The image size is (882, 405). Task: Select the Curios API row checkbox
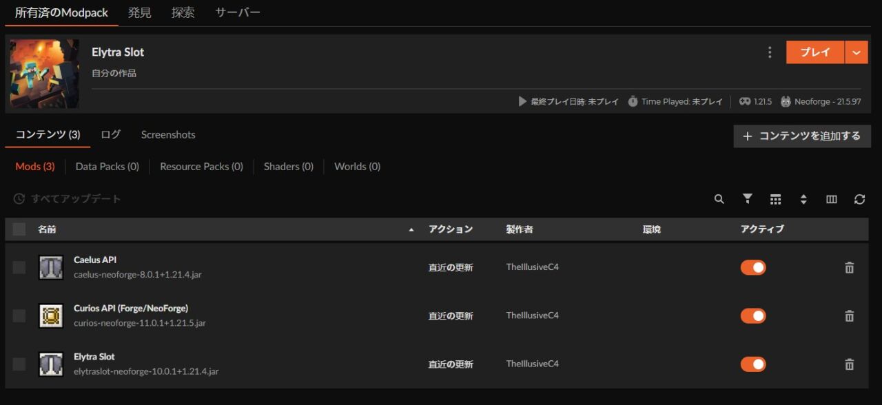click(x=19, y=315)
